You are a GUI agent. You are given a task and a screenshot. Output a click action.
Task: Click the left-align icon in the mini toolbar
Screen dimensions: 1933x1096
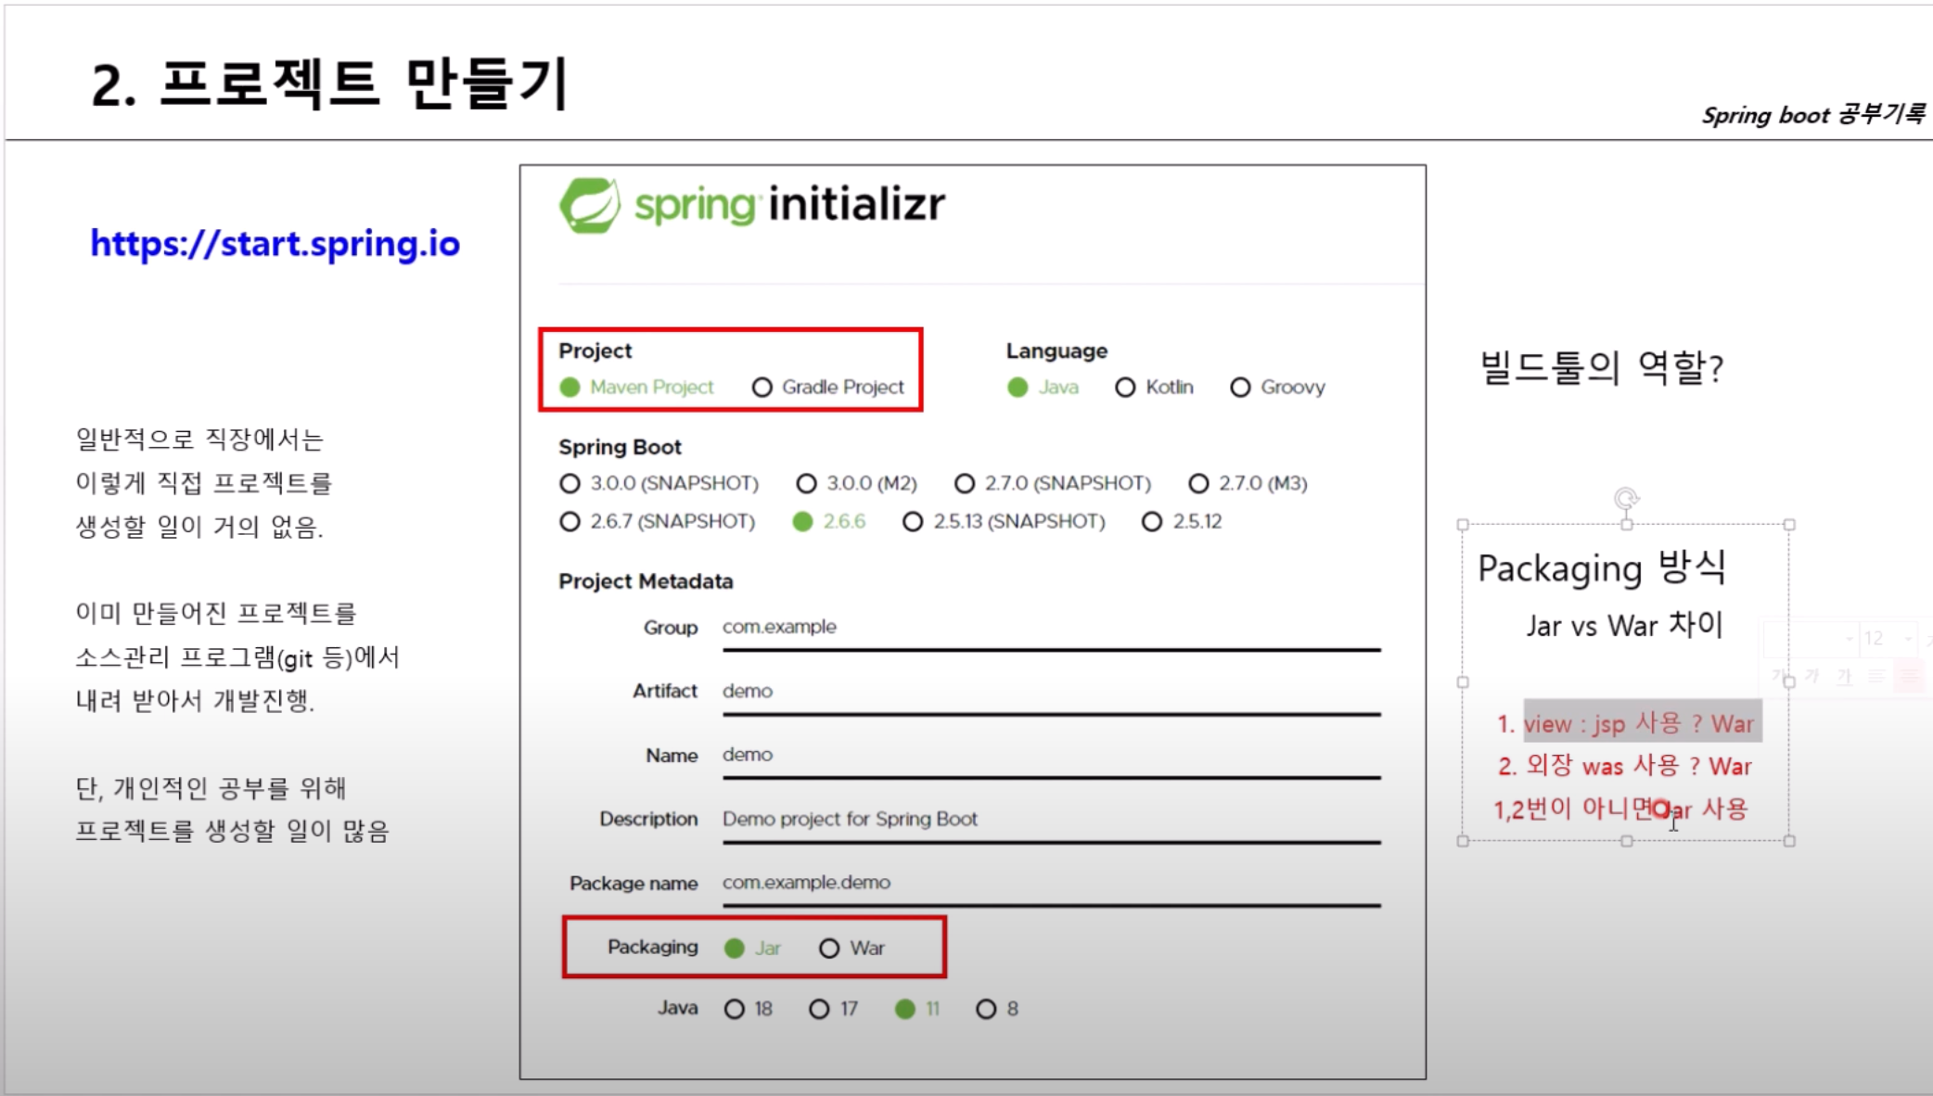[x=1875, y=676]
